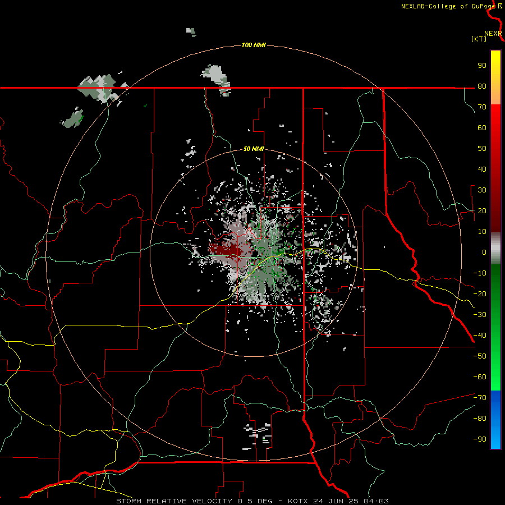Click the 50 NMI range ring label
This screenshot has width=505, height=505.
pyautogui.click(x=254, y=149)
